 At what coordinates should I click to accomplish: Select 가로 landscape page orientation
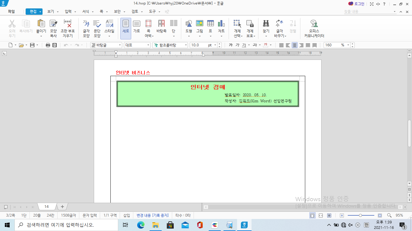(137, 24)
